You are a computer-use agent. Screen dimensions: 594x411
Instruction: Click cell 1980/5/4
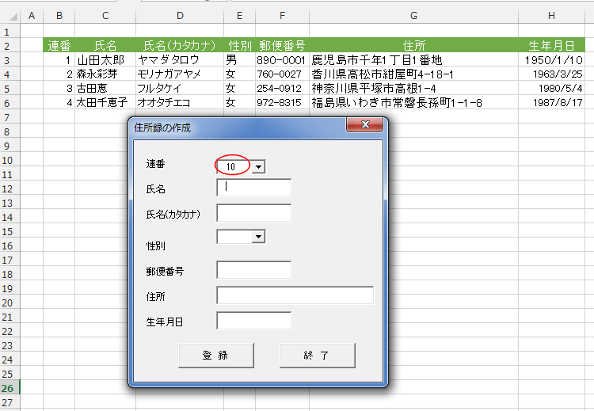pyautogui.click(x=551, y=88)
